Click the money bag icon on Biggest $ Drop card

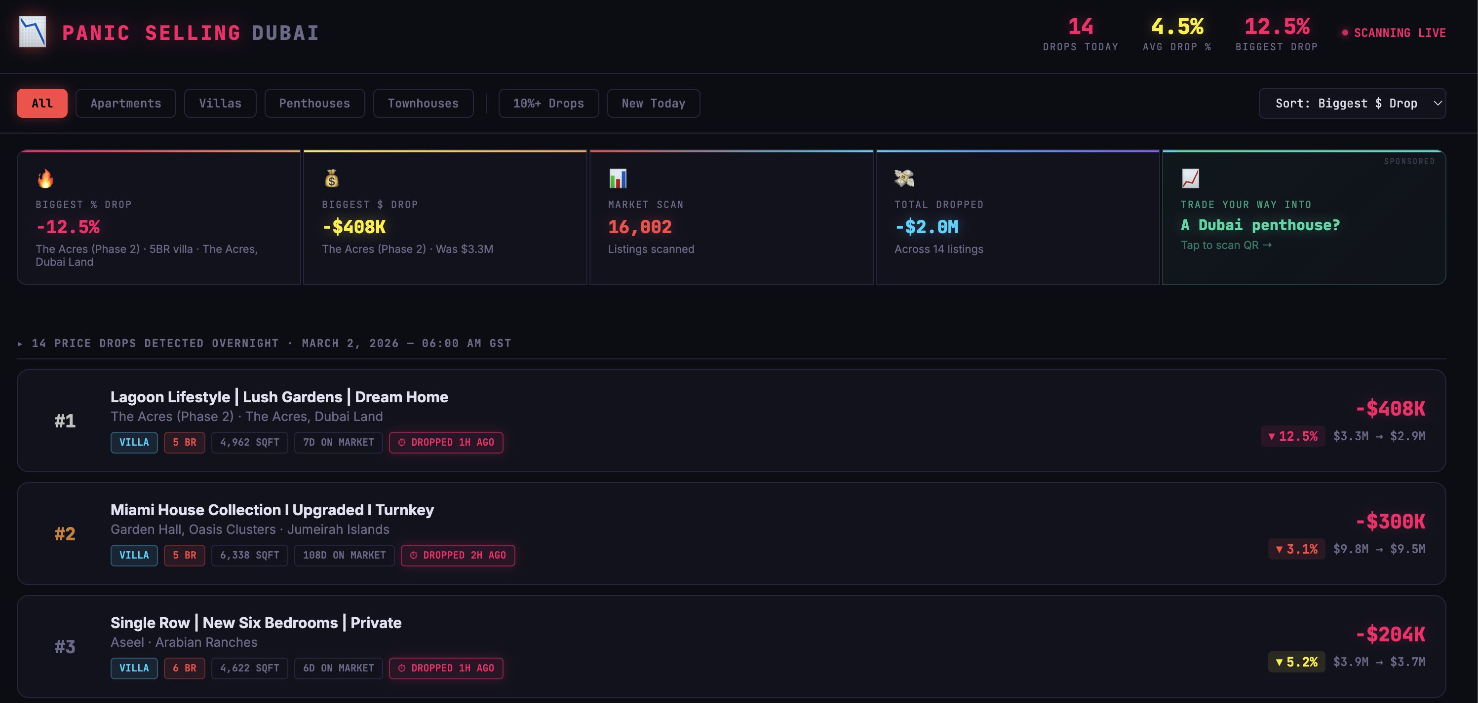332,179
